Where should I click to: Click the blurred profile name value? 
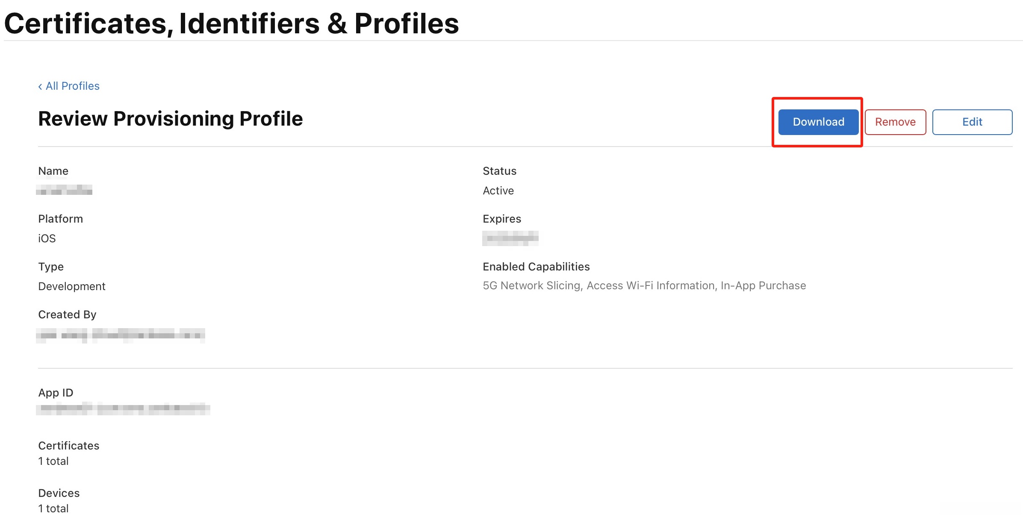[x=65, y=190]
